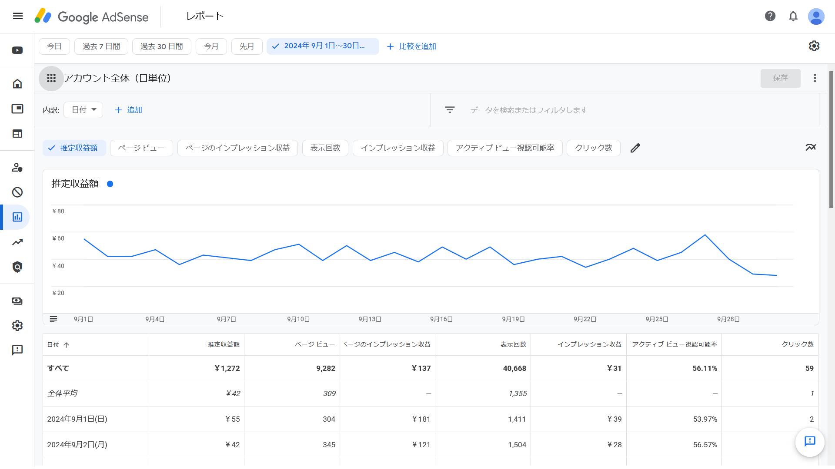Open Account settings gear in sidebar
The image size is (835, 469).
(x=17, y=326)
